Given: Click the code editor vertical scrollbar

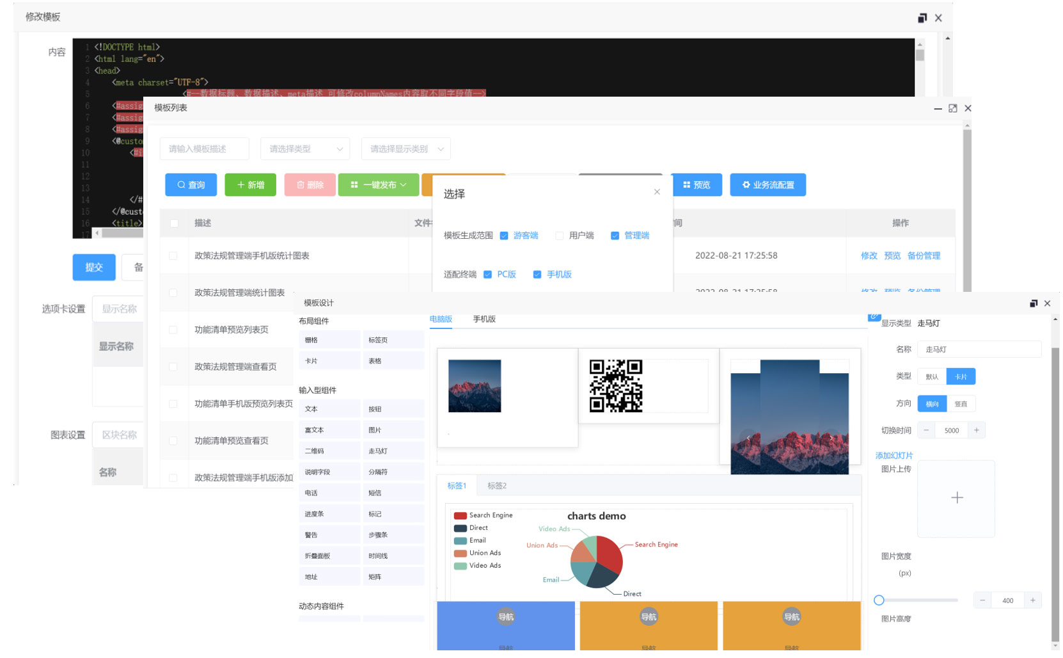Looking at the screenshot, I should [x=920, y=54].
